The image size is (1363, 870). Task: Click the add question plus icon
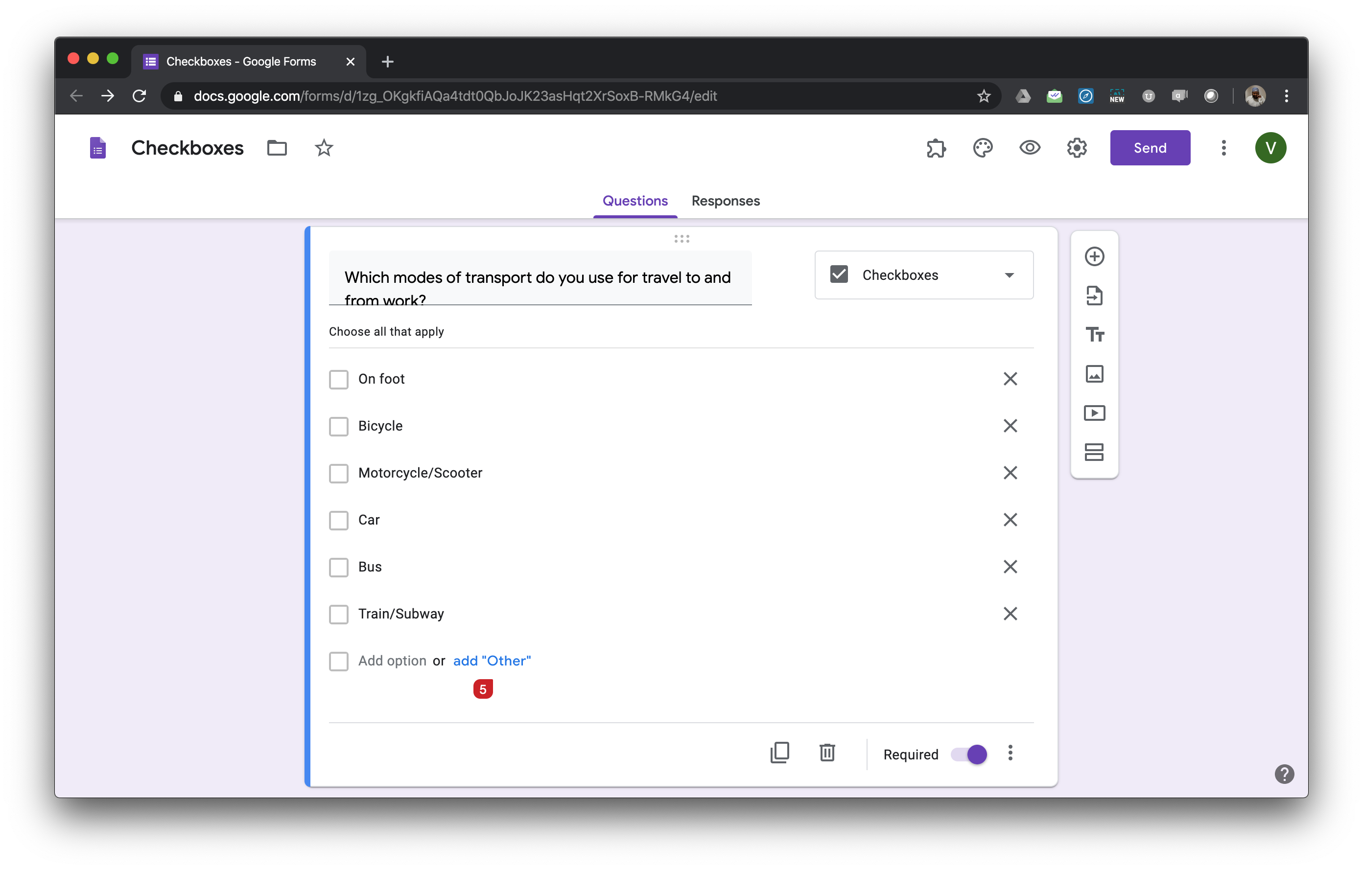[1094, 256]
